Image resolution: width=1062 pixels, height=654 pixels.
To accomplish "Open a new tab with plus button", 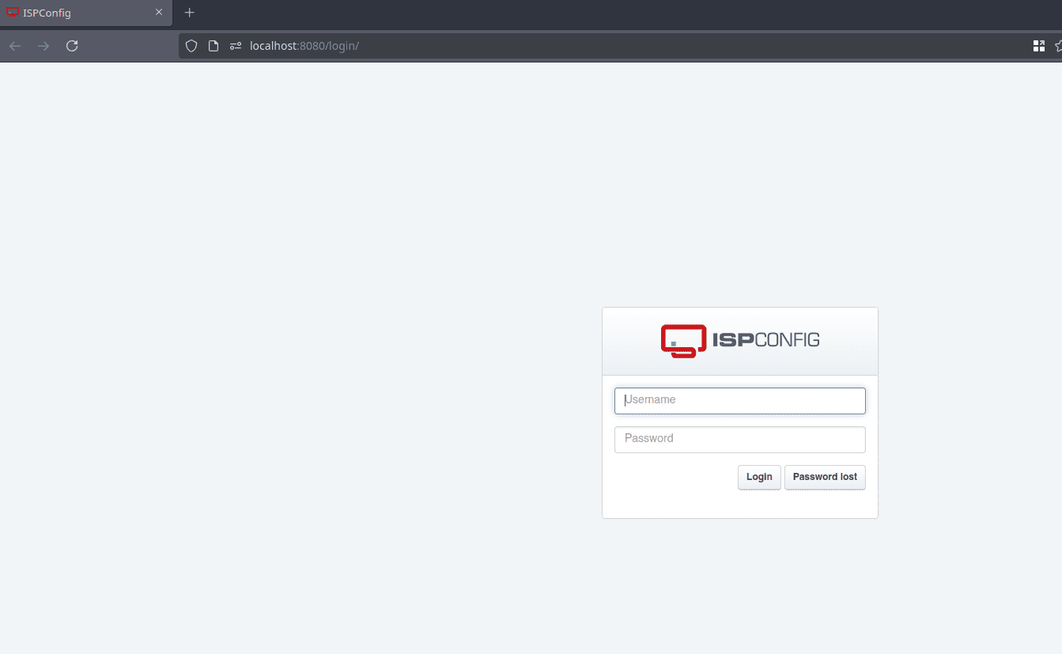I will click(189, 13).
